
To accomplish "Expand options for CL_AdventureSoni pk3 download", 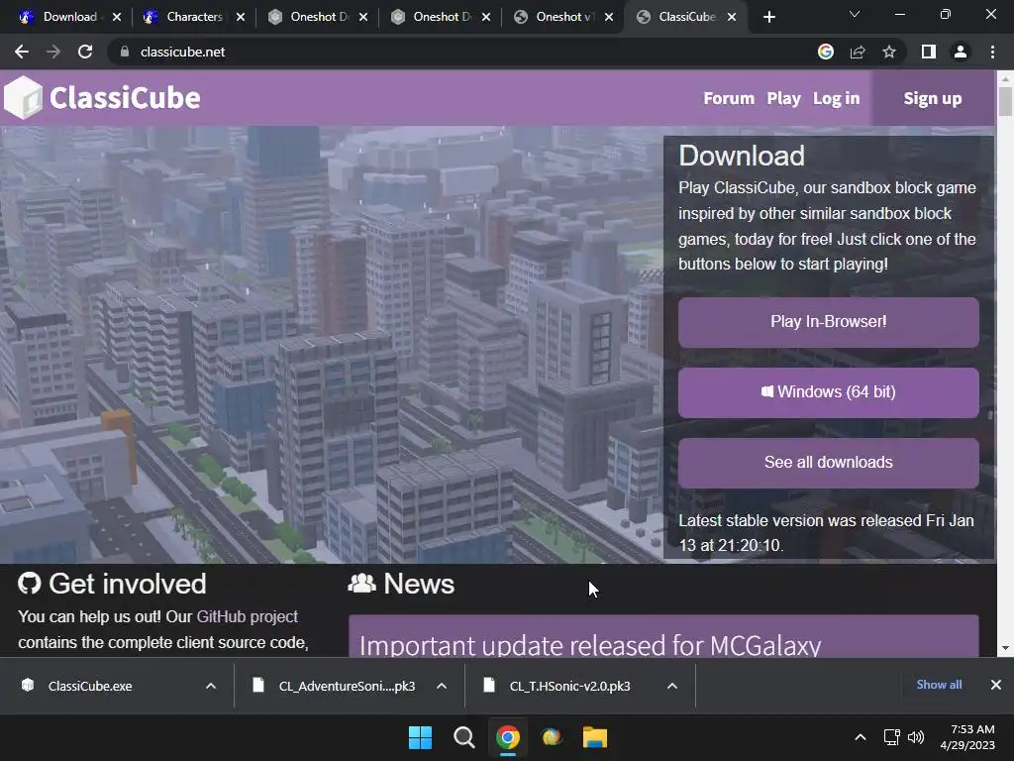I will [442, 686].
